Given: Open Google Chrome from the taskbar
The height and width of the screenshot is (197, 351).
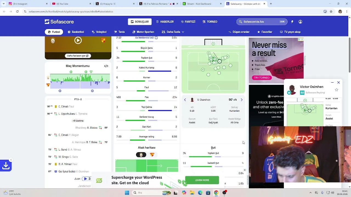Looking at the screenshot, I should (216, 193).
